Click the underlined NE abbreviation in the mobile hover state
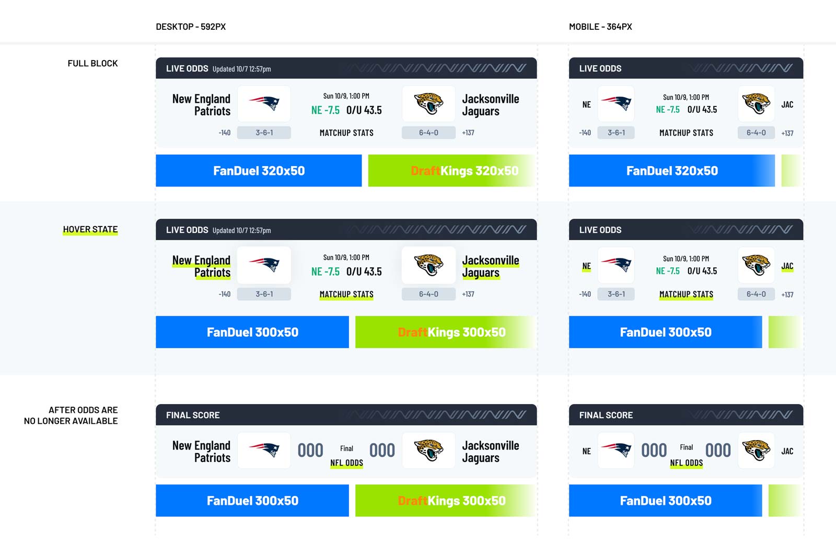This screenshot has height=557, width=836. pos(586,266)
